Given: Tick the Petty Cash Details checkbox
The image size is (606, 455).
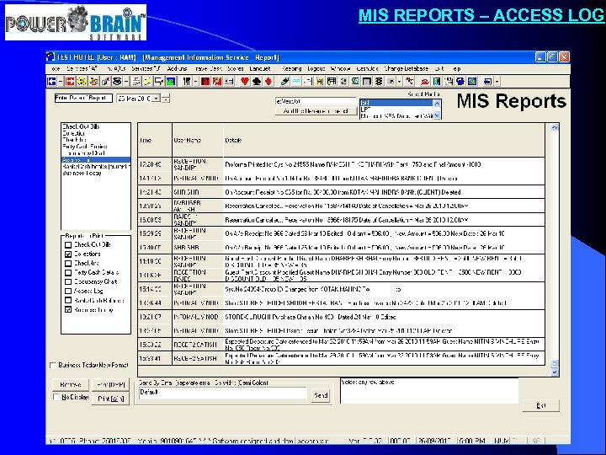Looking at the screenshot, I should pos(68,273).
